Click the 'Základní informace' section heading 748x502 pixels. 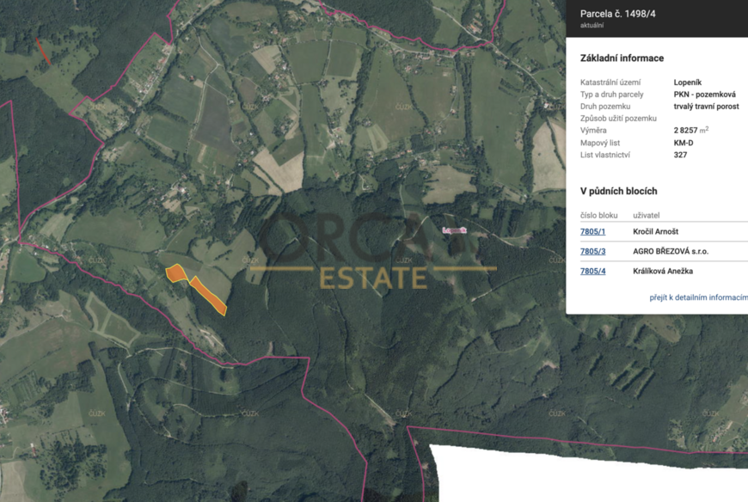tap(622, 58)
